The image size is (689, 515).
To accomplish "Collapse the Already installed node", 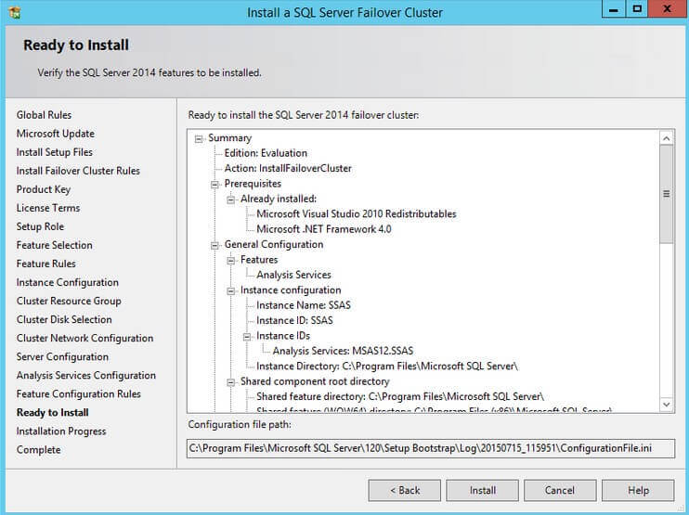I will point(230,200).
